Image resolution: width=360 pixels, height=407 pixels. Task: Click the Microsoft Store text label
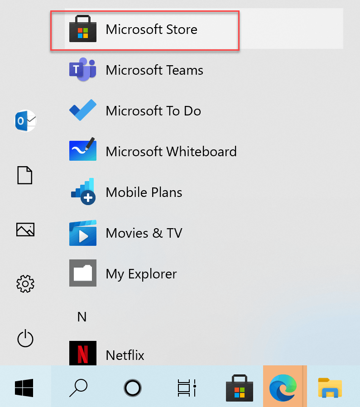(x=152, y=29)
